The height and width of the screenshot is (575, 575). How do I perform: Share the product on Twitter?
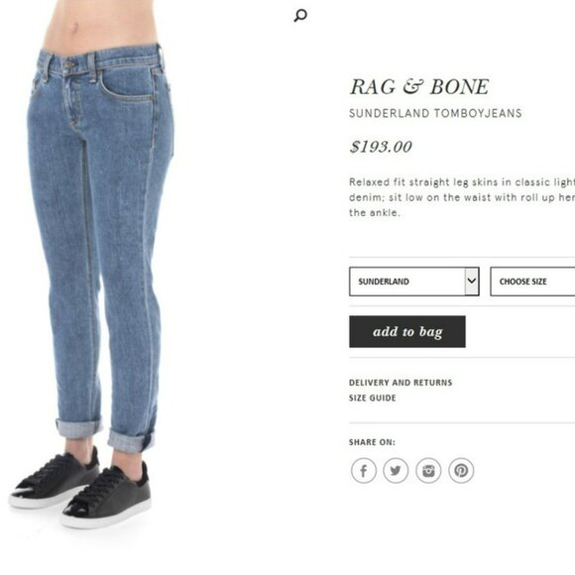point(396,470)
